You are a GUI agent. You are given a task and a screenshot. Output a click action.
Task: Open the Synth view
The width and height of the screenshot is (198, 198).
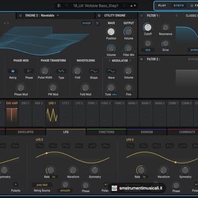point(179,5)
